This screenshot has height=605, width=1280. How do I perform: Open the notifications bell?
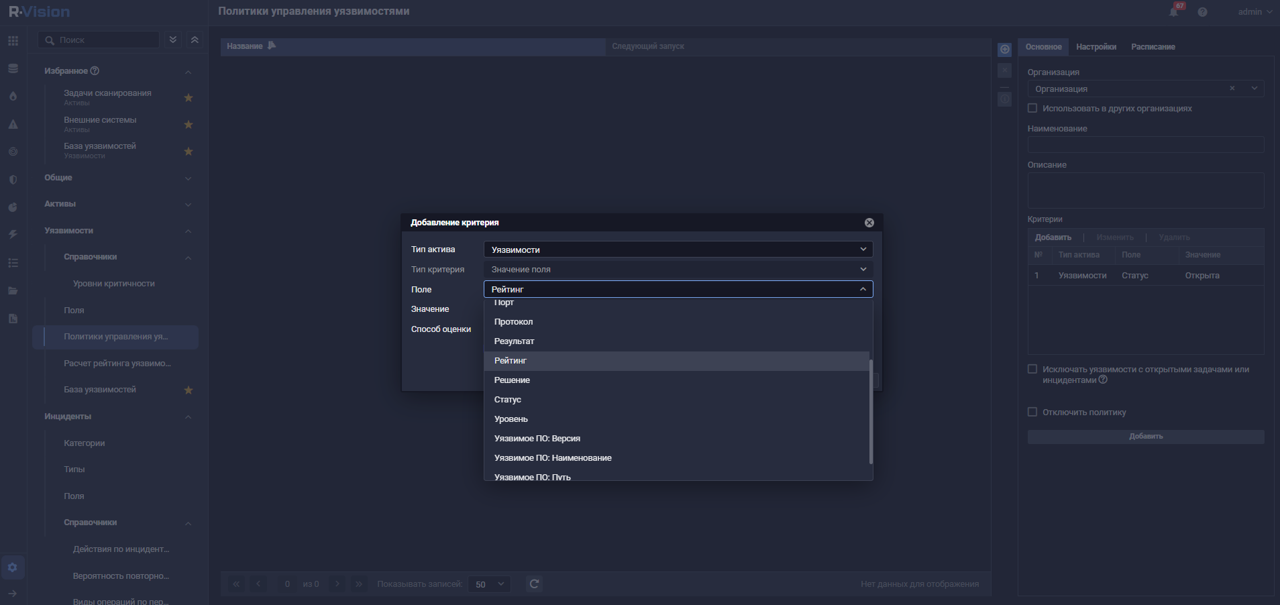coord(1174,11)
